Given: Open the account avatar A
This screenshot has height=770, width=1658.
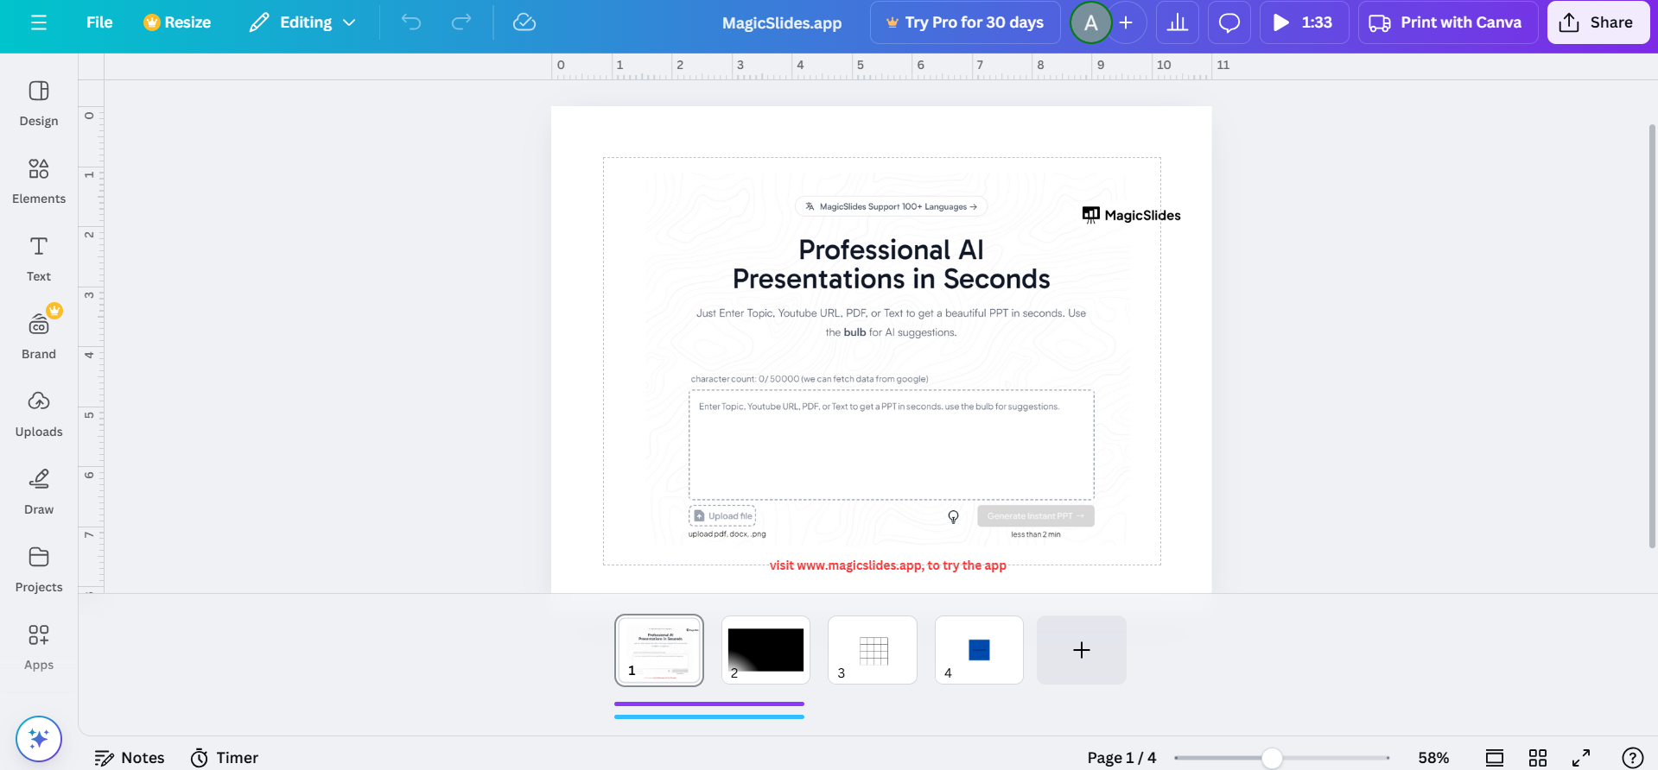Looking at the screenshot, I should pos(1091,22).
